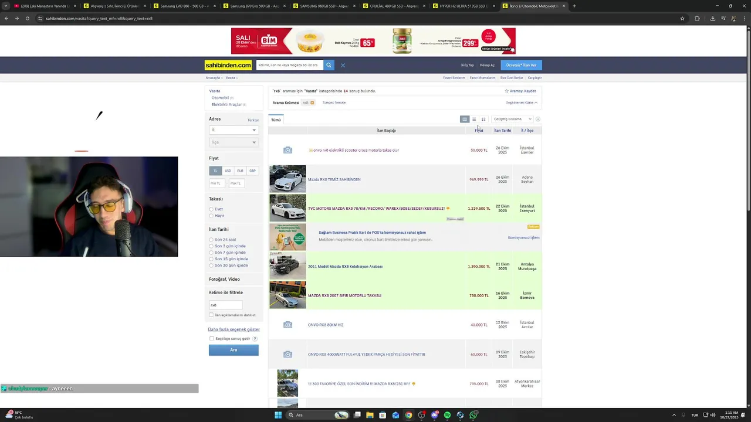Expand the Fotoğraf, Video filter section
This screenshot has width=751, height=422.
tap(224, 280)
